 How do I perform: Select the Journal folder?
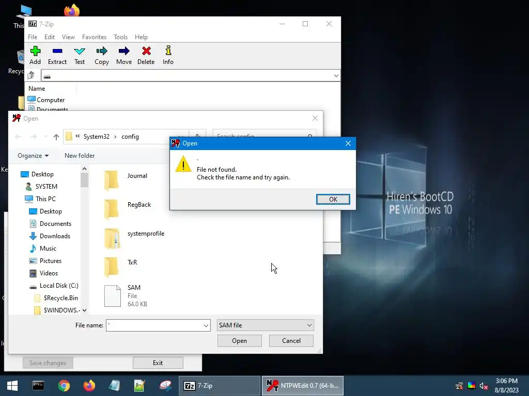click(126, 179)
